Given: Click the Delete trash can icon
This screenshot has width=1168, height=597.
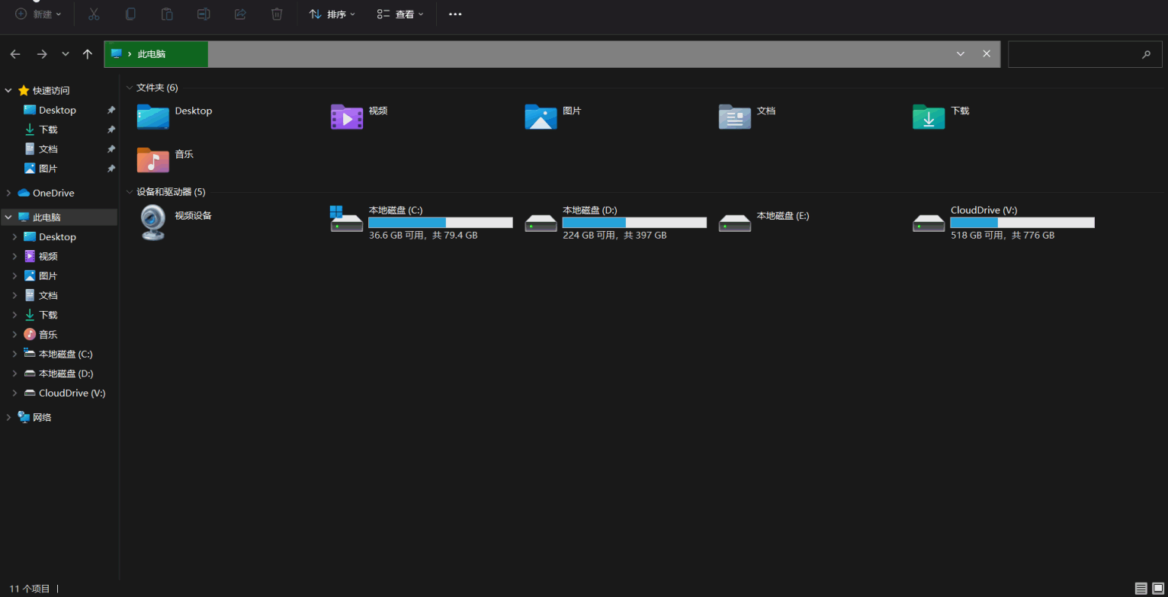Looking at the screenshot, I should coord(277,14).
